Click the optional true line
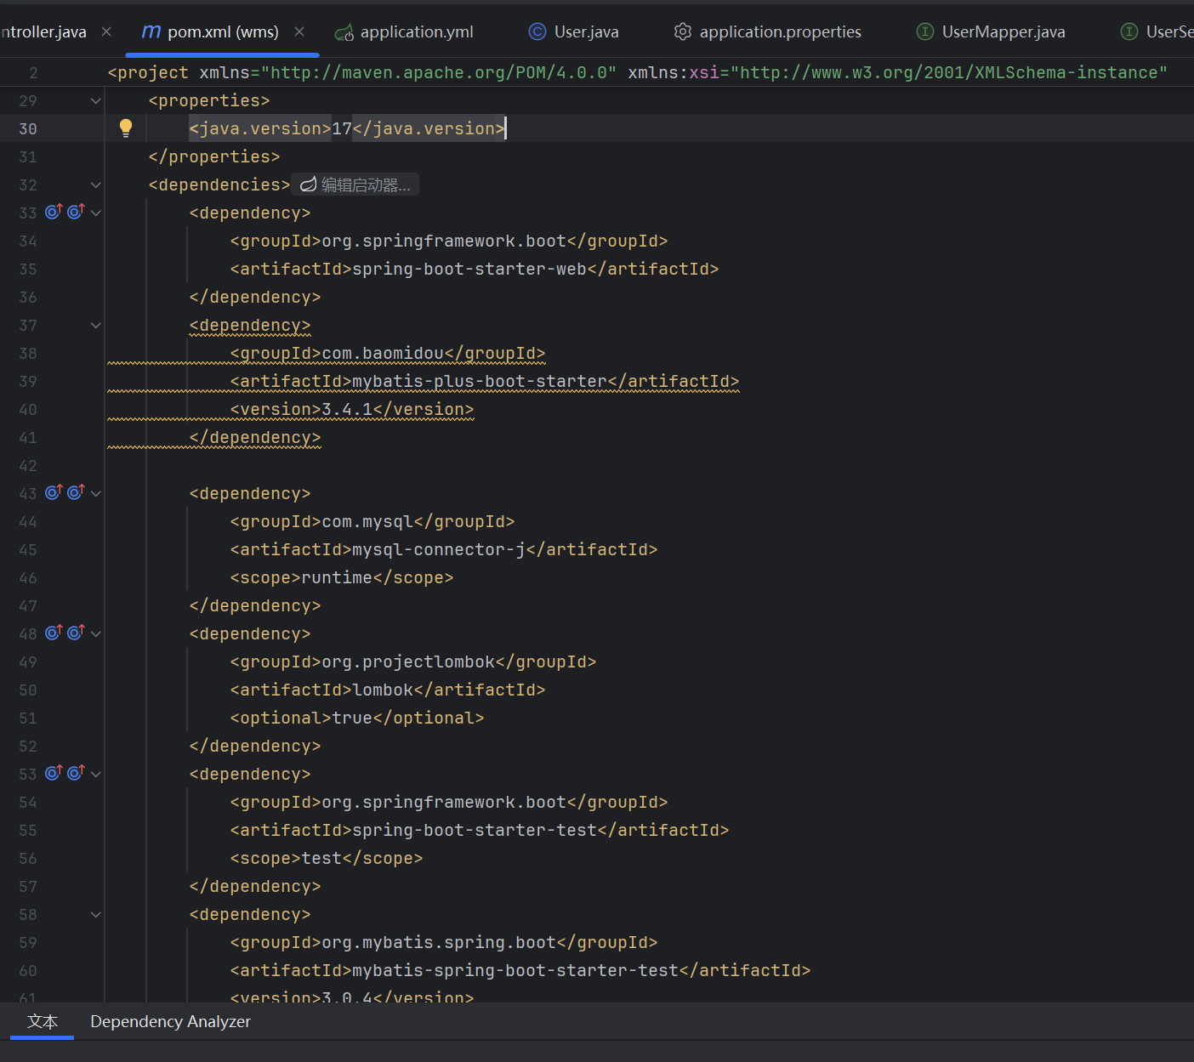Image resolution: width=1194 pixels, height=1062 pixels. pyautogui.click(x=357, y=718)
